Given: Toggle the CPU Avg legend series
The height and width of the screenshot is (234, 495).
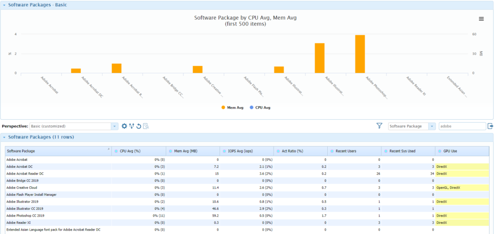Looking at the screenshot, I should (x=260, y=108).
